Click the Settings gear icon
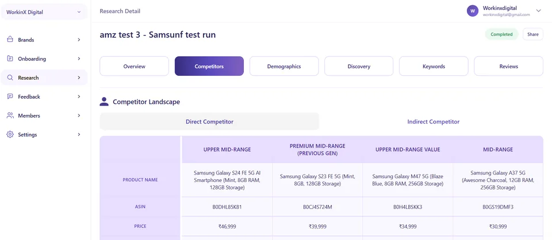 click(x=10, y=134)
